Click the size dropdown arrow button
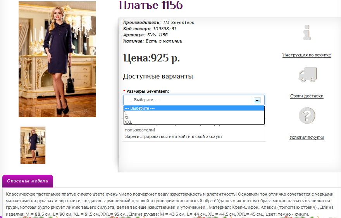Image resolution: width=341 pixels, height=218 pixels. (x=257, y=100)
